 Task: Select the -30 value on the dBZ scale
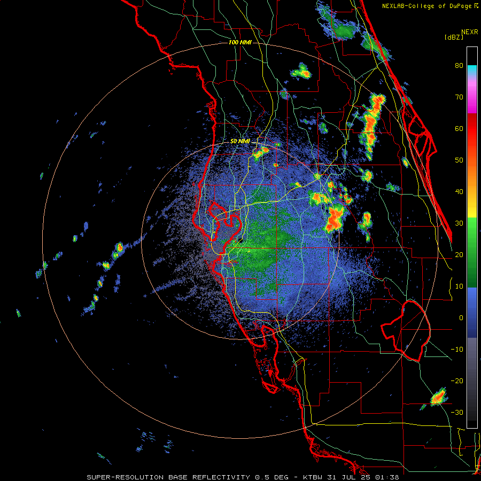457,413
